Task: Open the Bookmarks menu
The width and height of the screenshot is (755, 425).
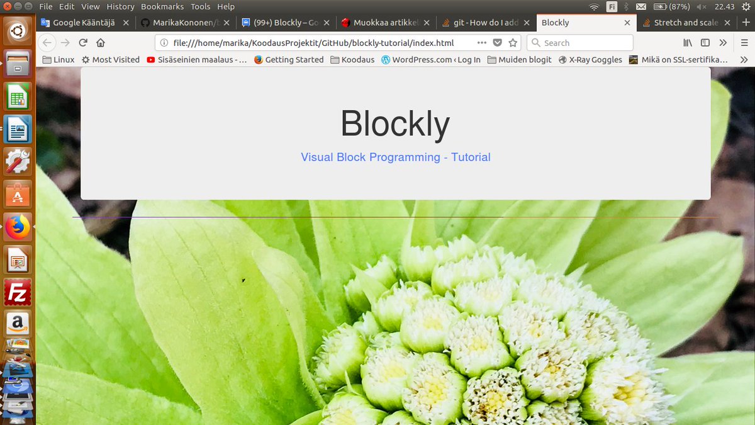Action: (x=162, y=6)
